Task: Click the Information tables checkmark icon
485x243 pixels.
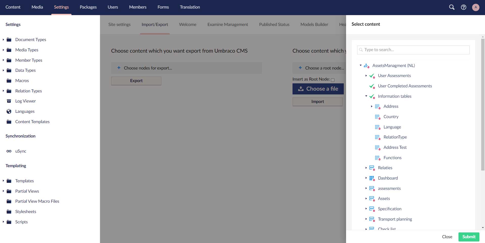Action: (372, 96)
